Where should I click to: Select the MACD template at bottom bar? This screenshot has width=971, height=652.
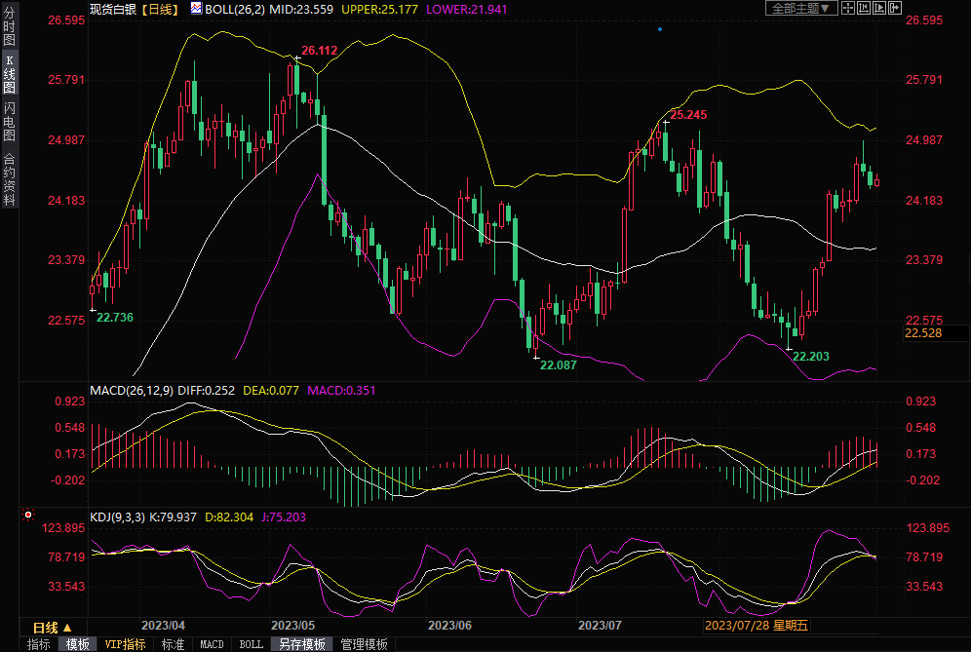(x=212, y=644)
